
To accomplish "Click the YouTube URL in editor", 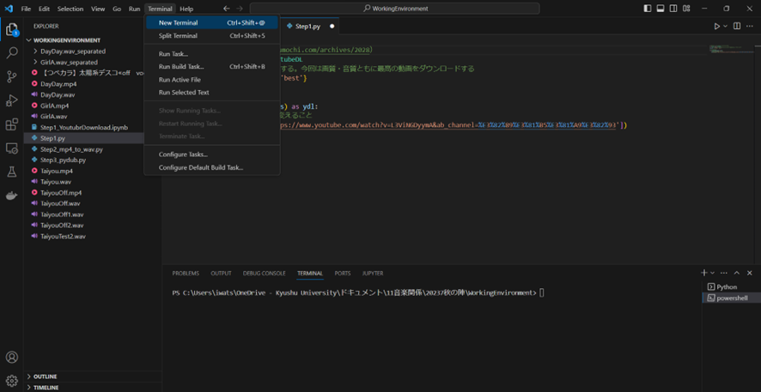I will [x=449, y=125].
